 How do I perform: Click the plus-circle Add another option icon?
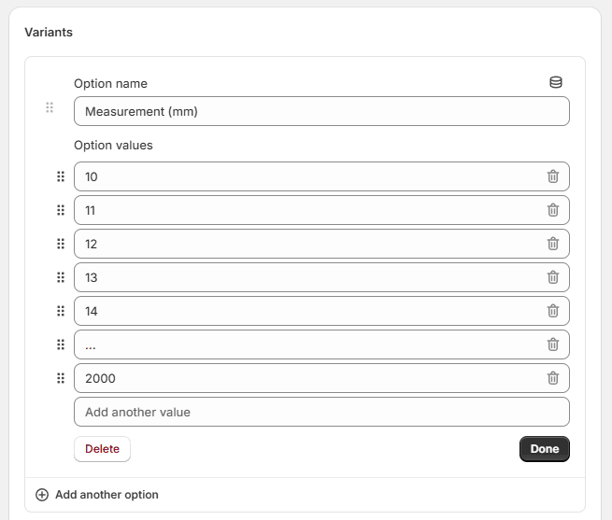click(x=41, y=495)
